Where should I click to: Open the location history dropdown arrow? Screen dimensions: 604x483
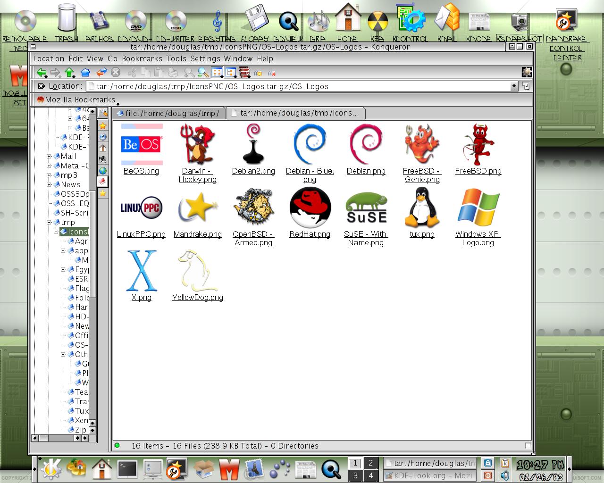[514, 86]
